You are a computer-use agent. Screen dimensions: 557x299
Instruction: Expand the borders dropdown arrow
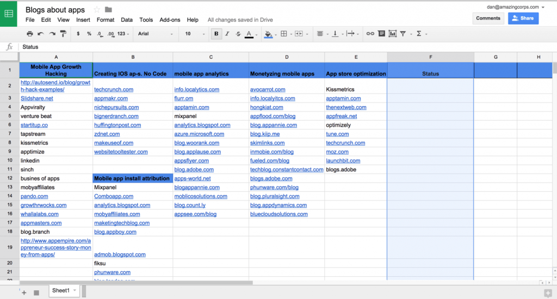[x=292, y=34]
